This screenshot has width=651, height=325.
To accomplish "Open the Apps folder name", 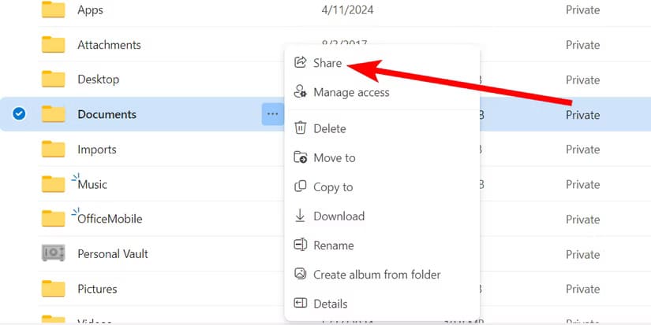I will point(90,10).
